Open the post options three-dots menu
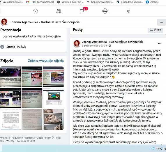Screen dimensions: 166x152 pos(160,43)
